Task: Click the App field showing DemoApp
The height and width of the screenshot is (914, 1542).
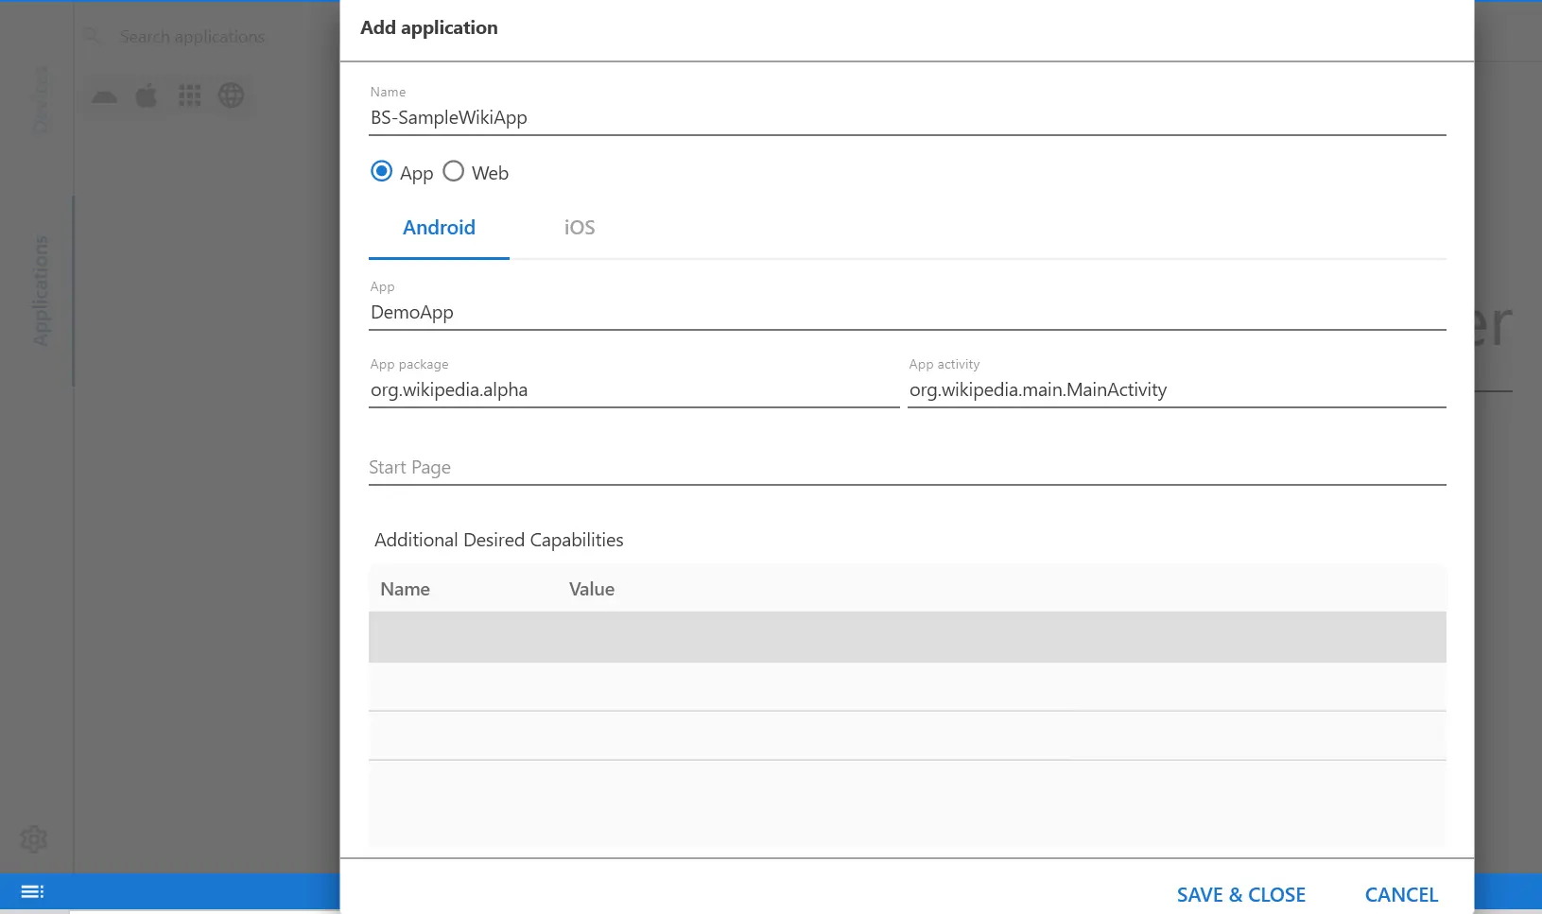Action: 906,313
